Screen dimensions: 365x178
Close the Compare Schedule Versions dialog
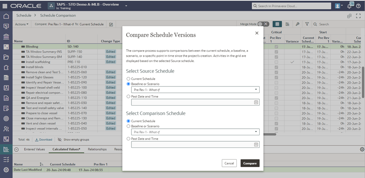pos(257,33)
